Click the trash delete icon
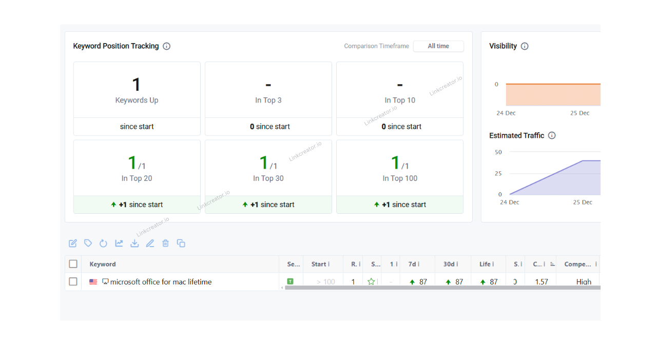Image resolution: width=657 pixels, height=345 pixels. tap(165, 243)
